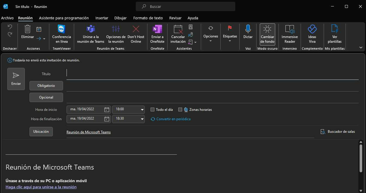Click the Outlook app icon in title bar
This screenshot has width=366, height=193.
point(6,6)
